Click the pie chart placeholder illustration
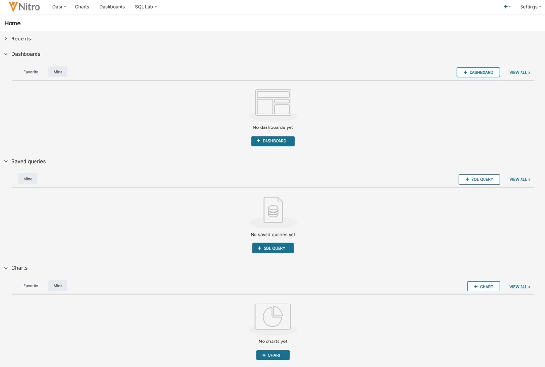The height and width of the screenshot is (367, 545). click(x=273, y=317)
